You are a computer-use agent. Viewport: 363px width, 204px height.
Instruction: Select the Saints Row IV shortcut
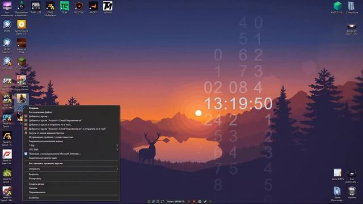pos(22,27)
